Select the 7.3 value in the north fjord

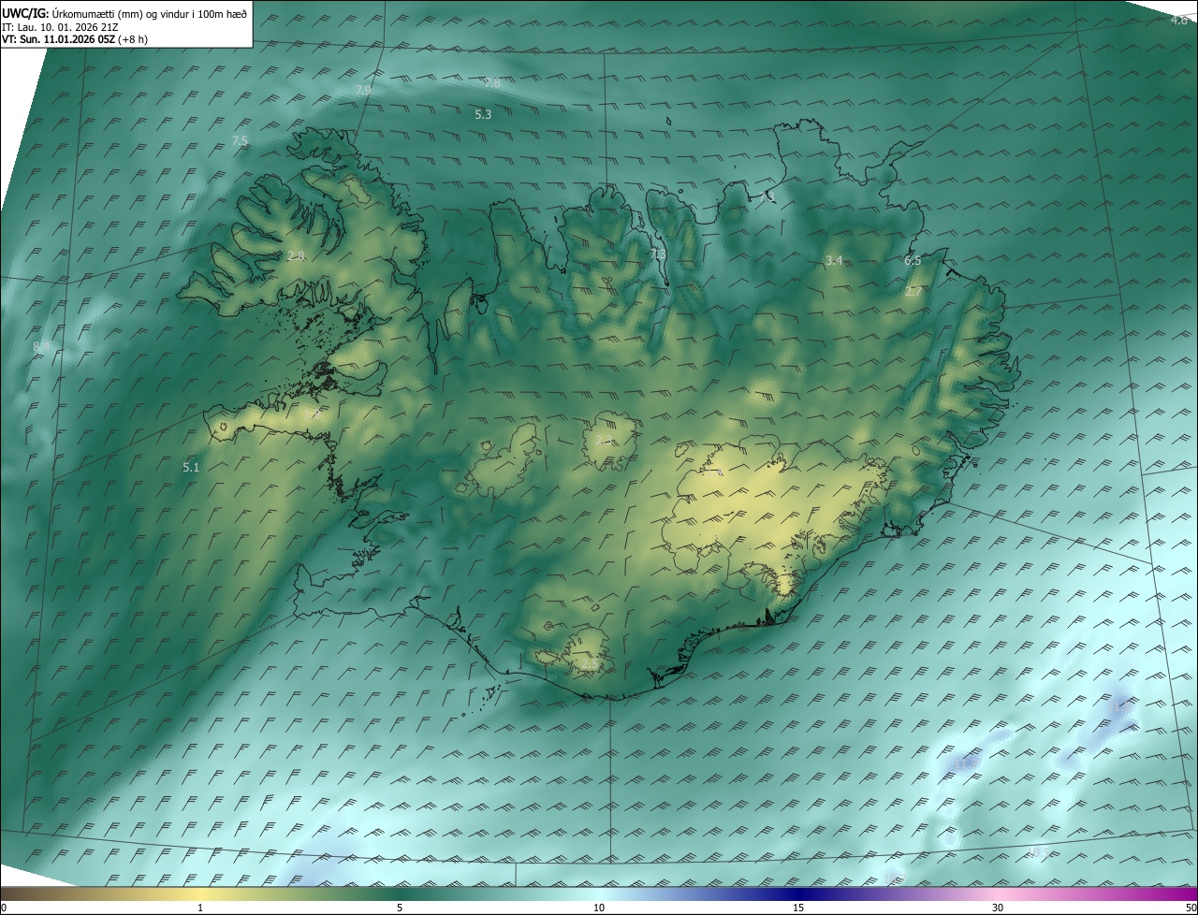point(658,254)
